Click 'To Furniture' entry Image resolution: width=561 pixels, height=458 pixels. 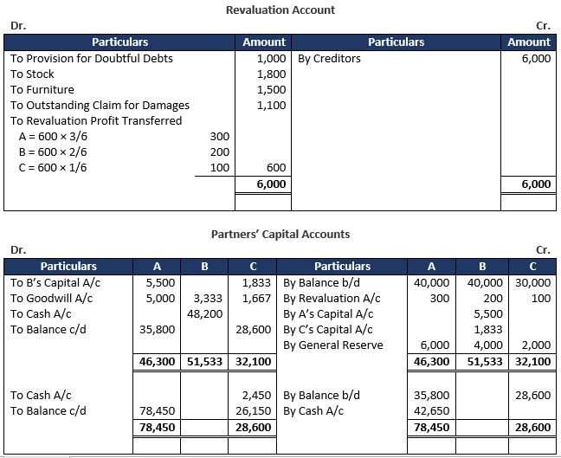click(42, 89)
